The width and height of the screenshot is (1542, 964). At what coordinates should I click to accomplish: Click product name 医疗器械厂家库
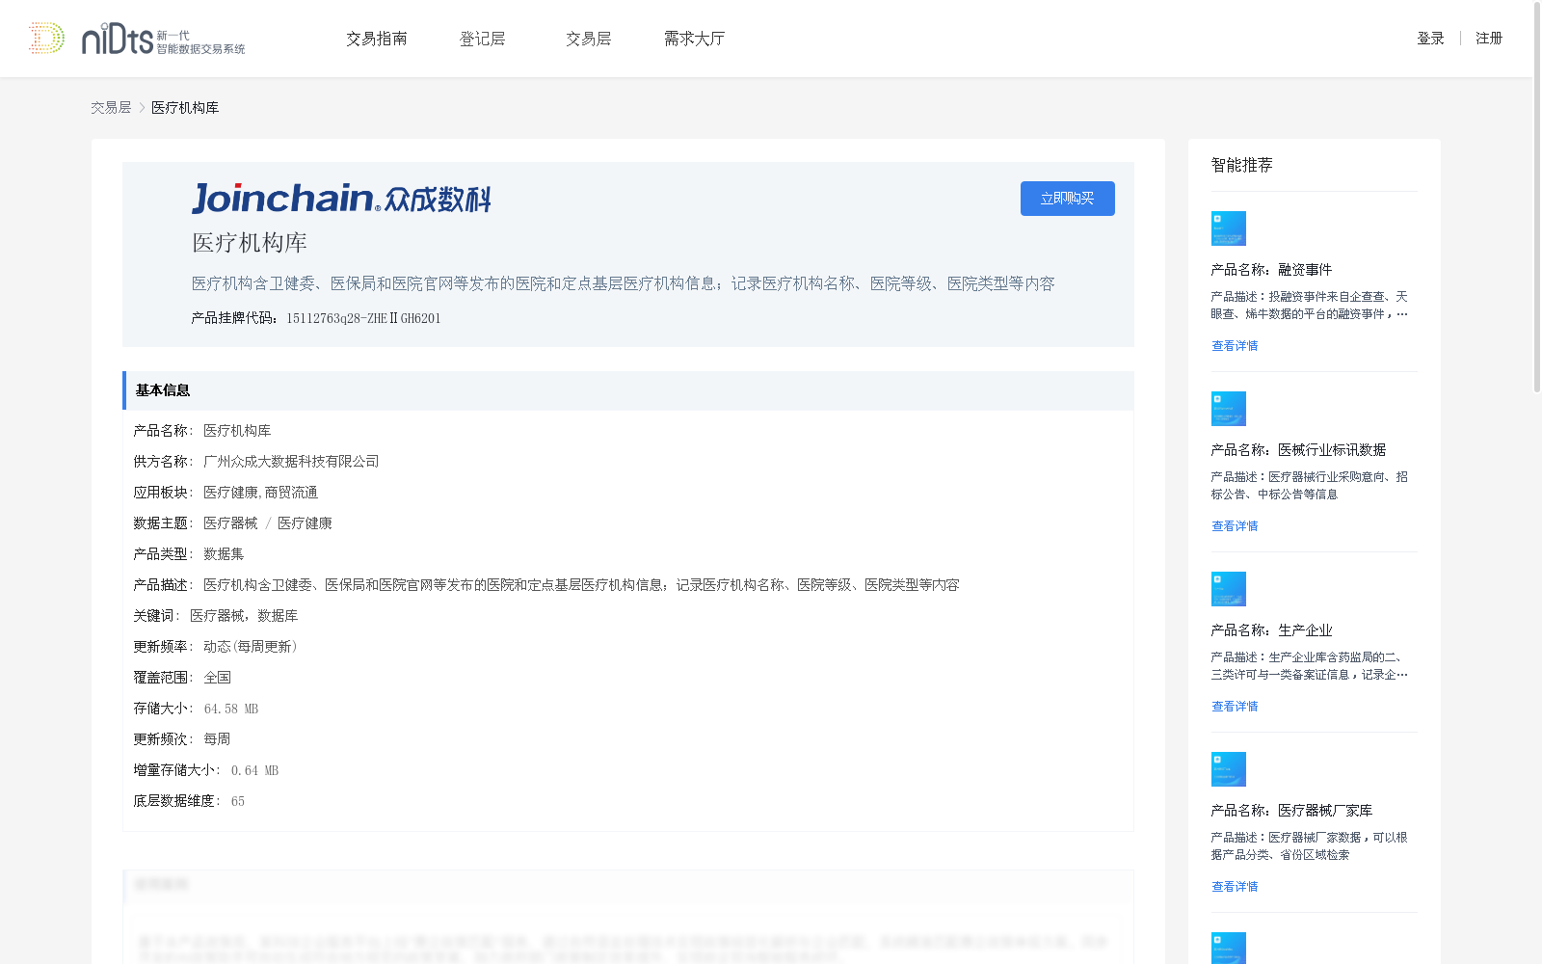pos(1325,811)
